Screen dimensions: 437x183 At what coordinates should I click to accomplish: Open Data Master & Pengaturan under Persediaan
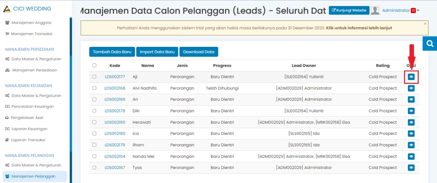[x=33, y=59]
